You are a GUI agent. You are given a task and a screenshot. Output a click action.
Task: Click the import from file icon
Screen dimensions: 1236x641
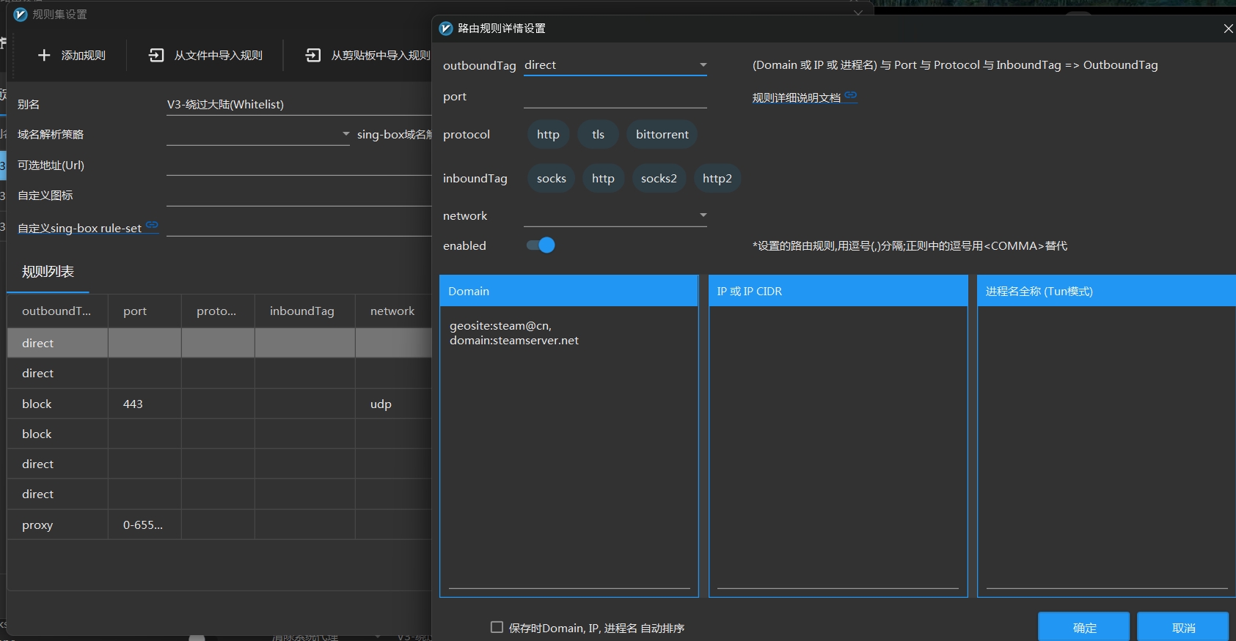156,56
